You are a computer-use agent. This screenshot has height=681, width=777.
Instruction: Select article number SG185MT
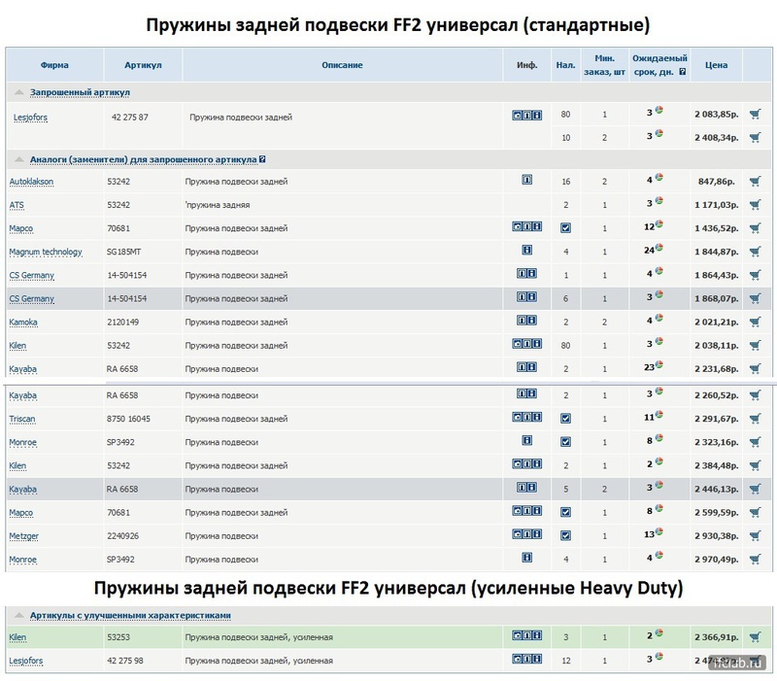124,252
